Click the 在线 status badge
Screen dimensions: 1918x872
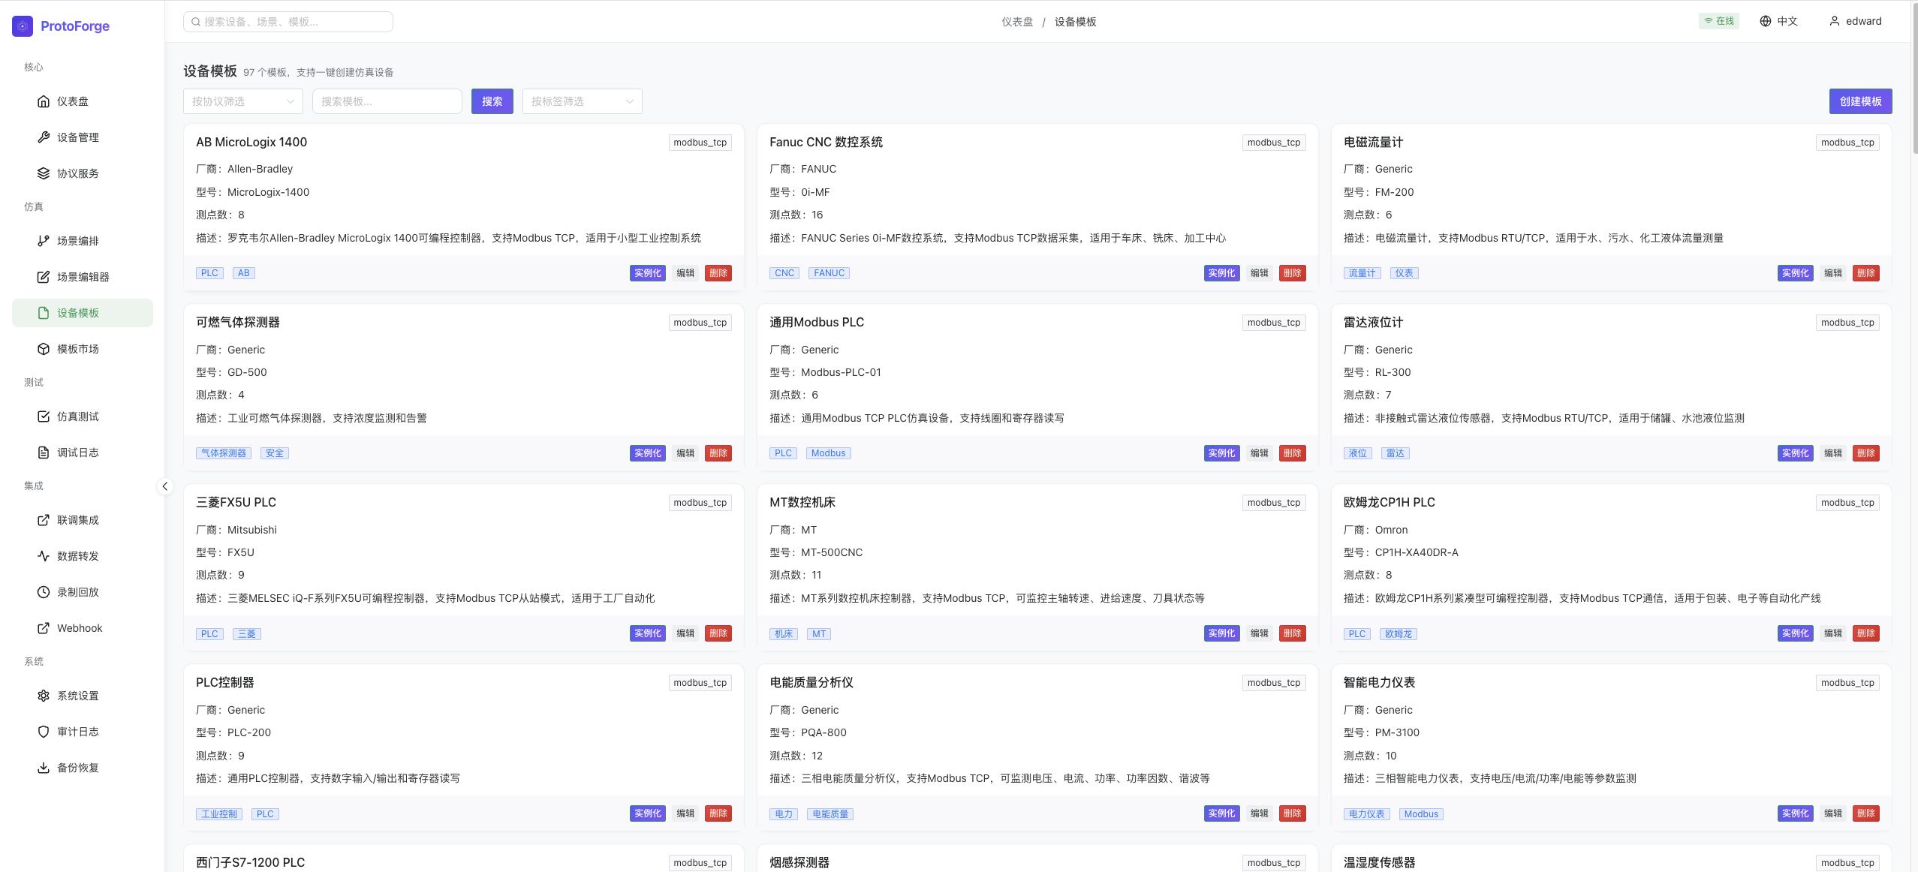coord(1719,21)
